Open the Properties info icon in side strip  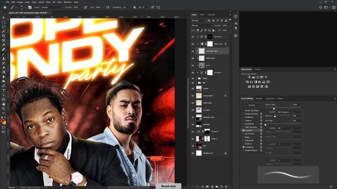(236, 16)
